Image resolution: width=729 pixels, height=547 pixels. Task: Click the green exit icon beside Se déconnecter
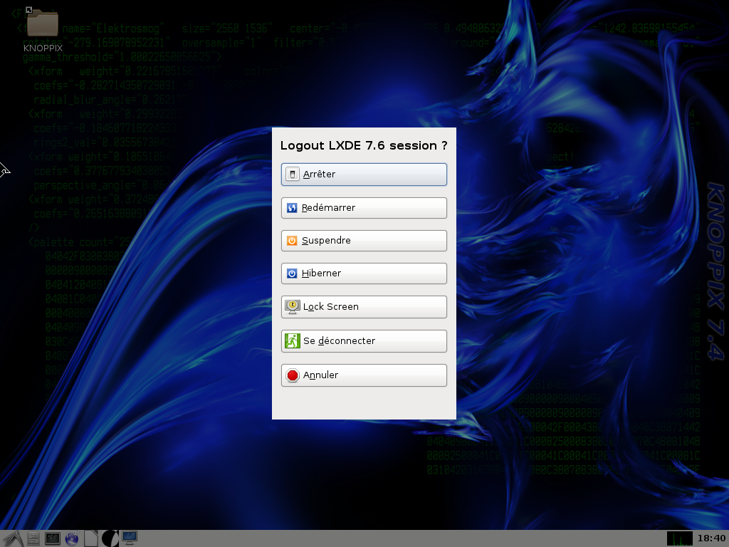tap(293, 341)
